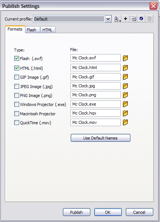This screenshot has width=160, height=222.
Task: Click the Publish button
Action: click(76, 212)
